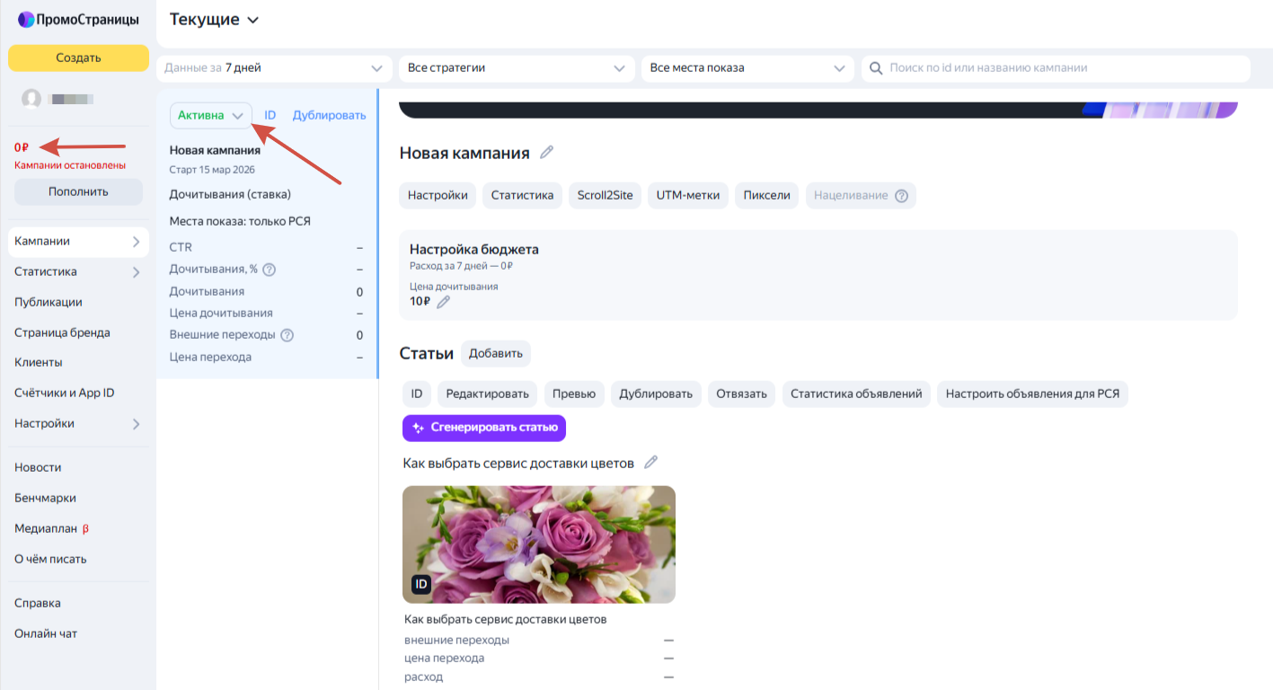Click the Сгенерировать статью button

(484, 428)
